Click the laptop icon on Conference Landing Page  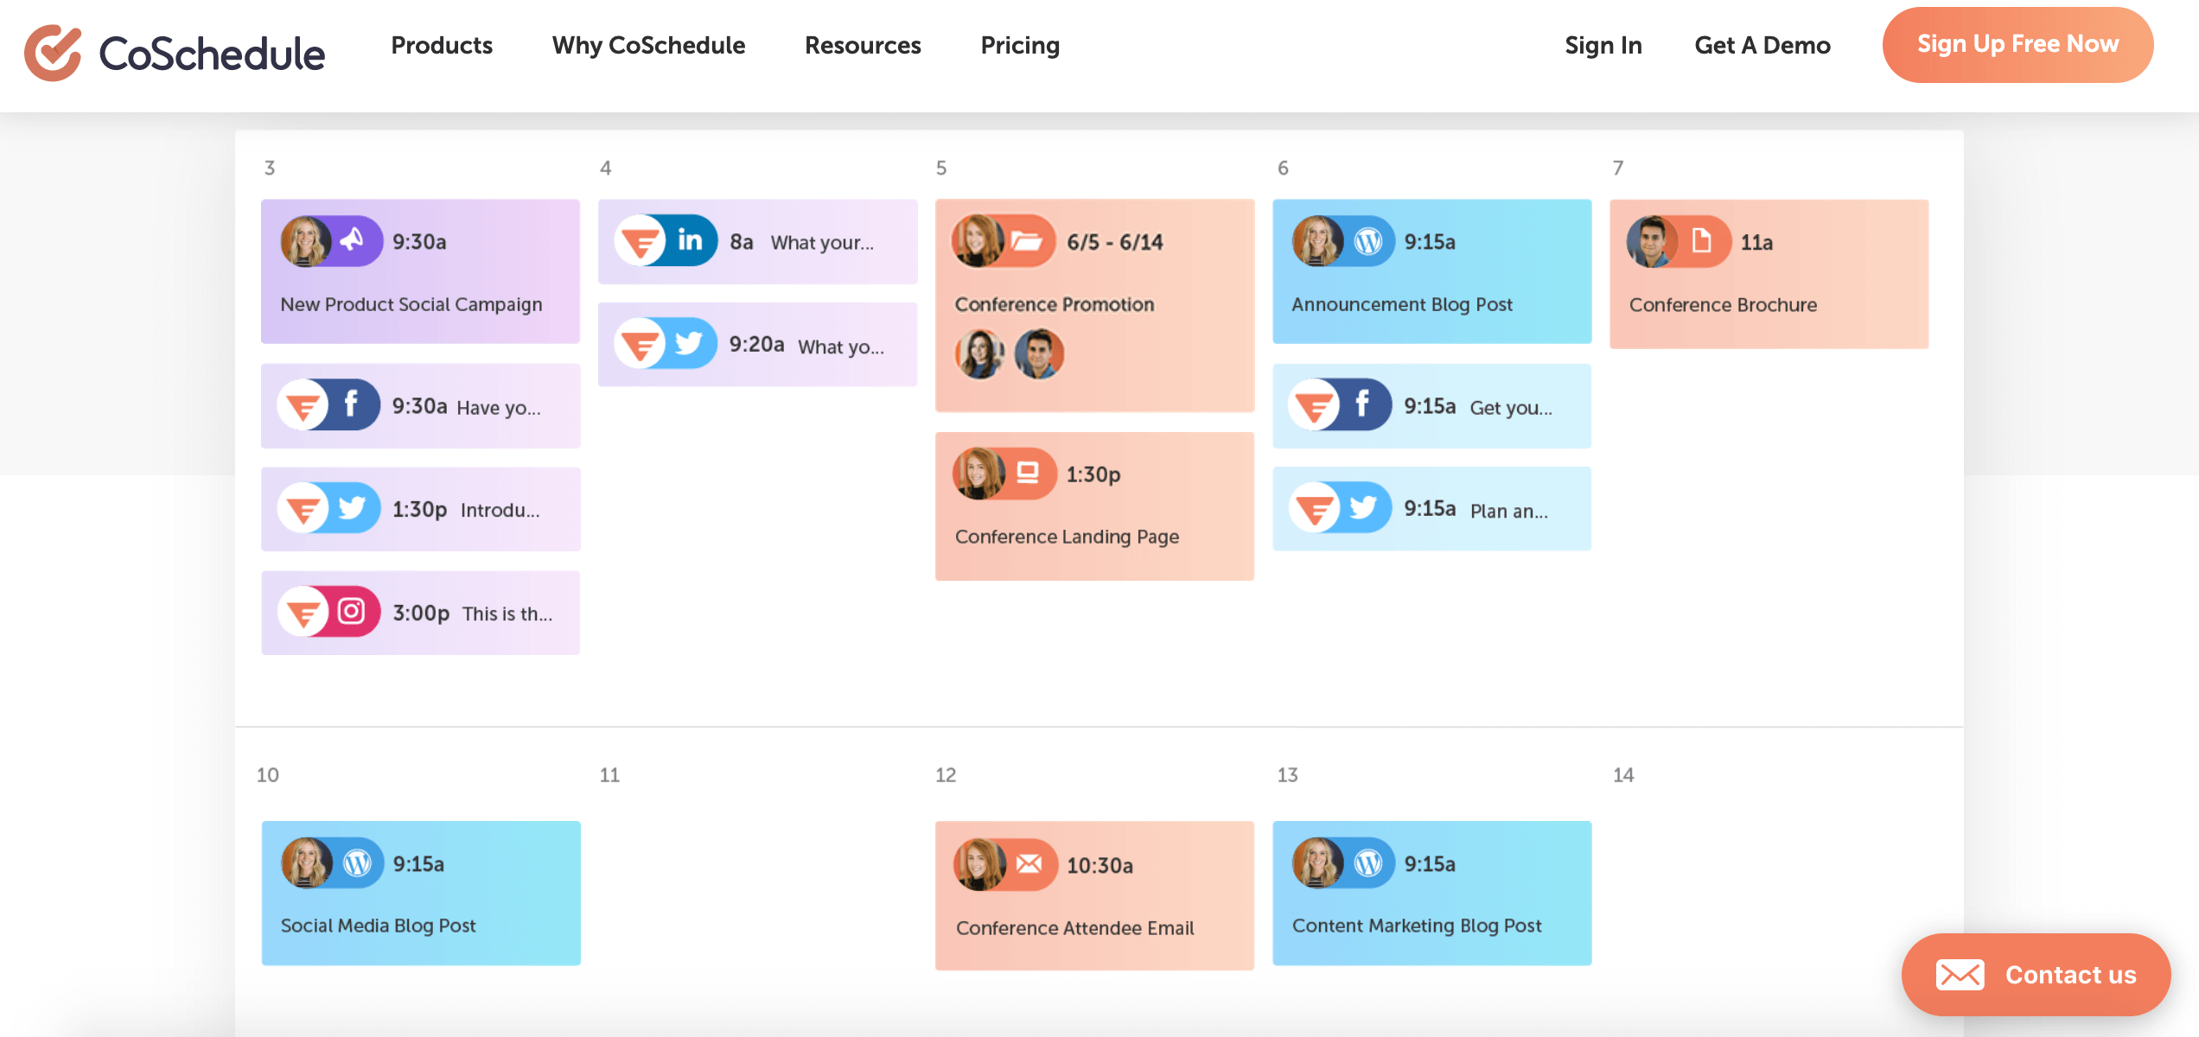click(1028, 474)
